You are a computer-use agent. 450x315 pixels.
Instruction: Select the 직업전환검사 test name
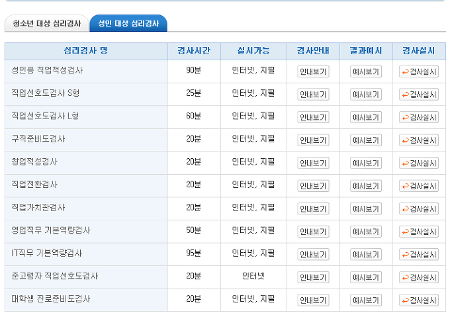[34, 185]
